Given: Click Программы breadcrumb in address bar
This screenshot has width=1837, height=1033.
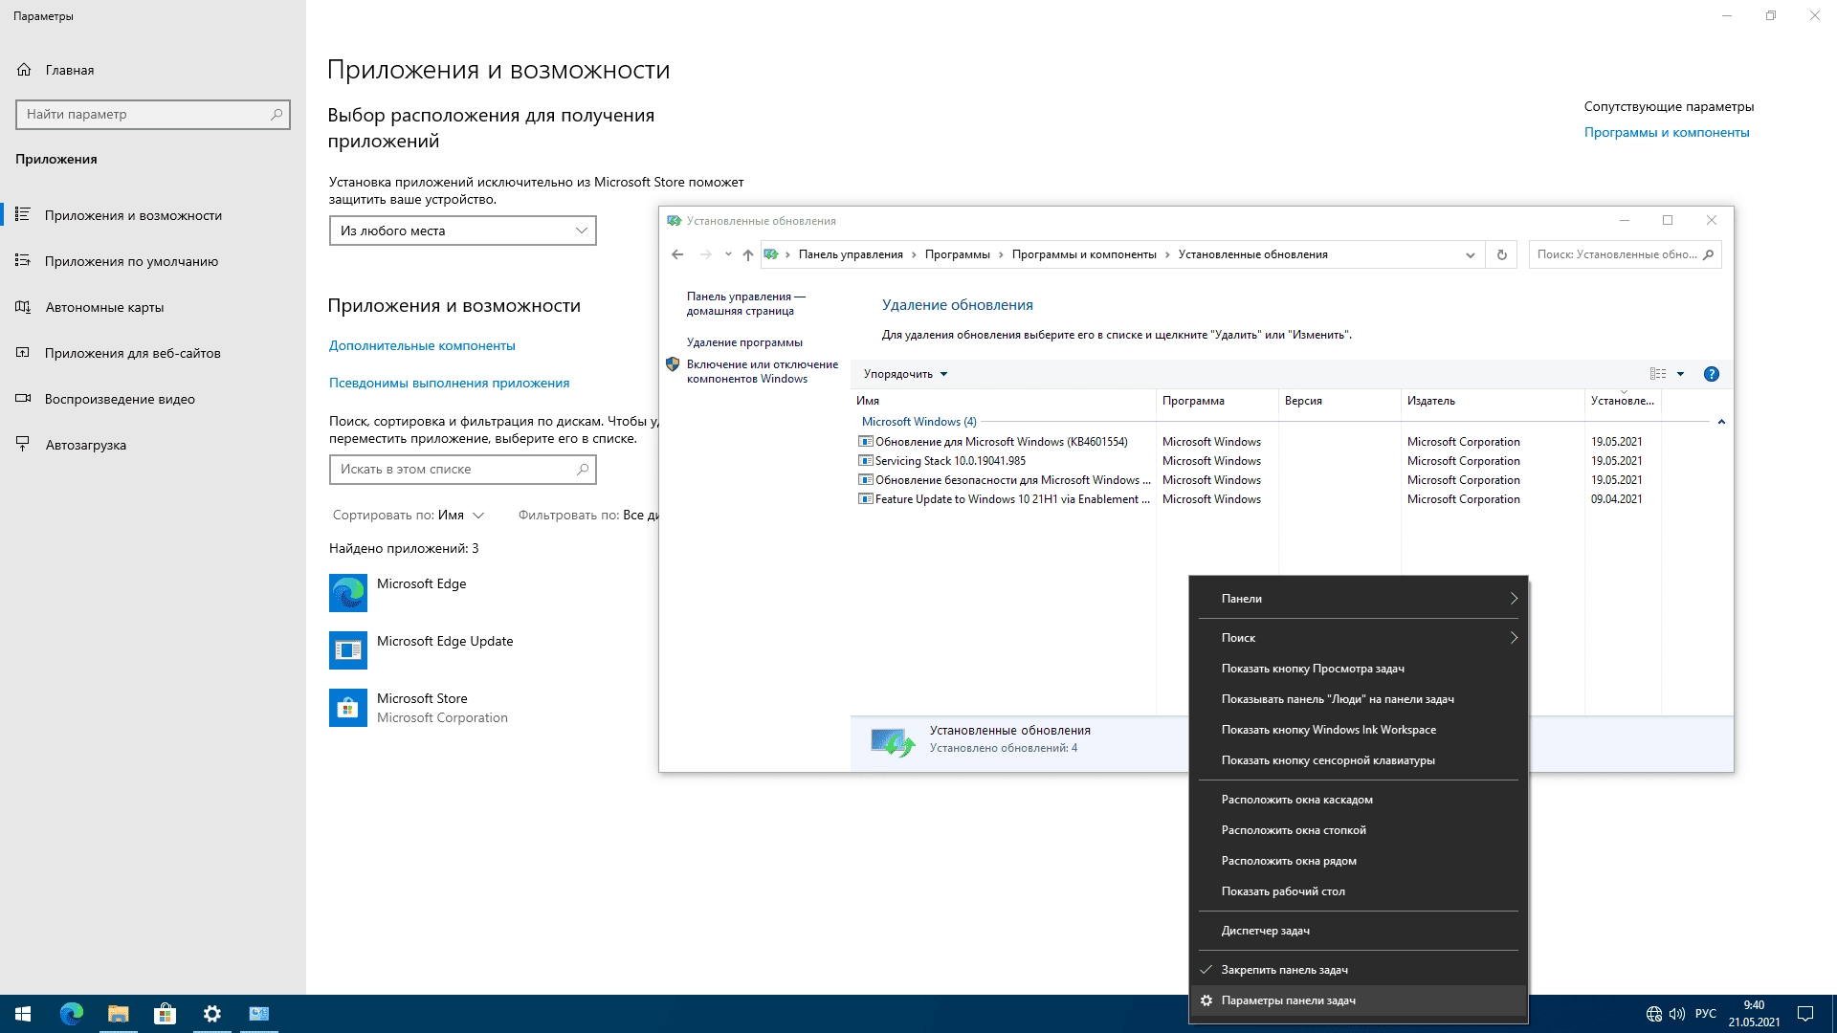Looking at the screenshot, I should [957, 254].
